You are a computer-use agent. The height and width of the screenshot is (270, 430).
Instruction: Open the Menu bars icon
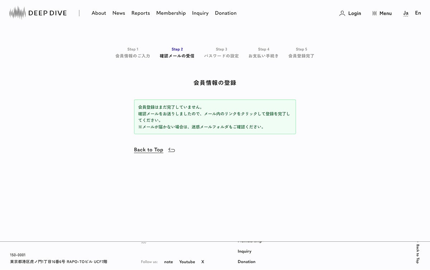click(x=374, y=13)
